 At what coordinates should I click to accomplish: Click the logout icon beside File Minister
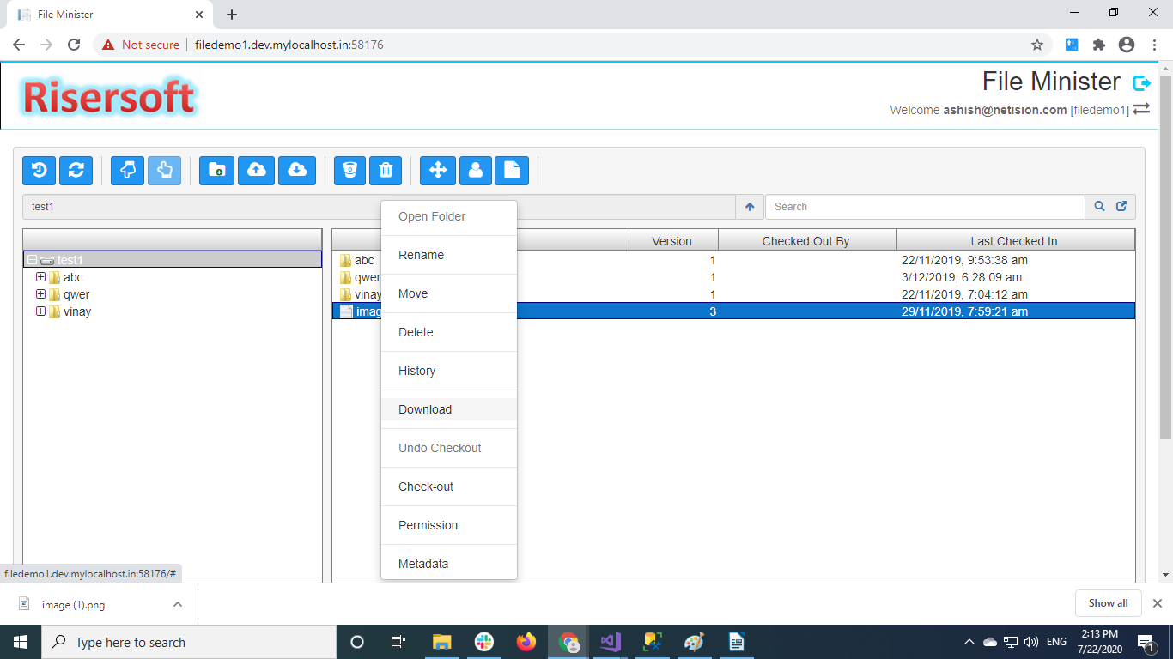[x=1141, y=83]
